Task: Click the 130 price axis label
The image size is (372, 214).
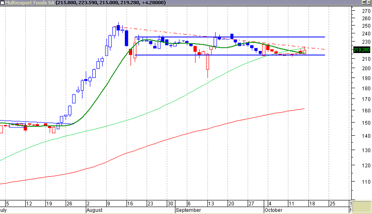Action: click(366, 150)
